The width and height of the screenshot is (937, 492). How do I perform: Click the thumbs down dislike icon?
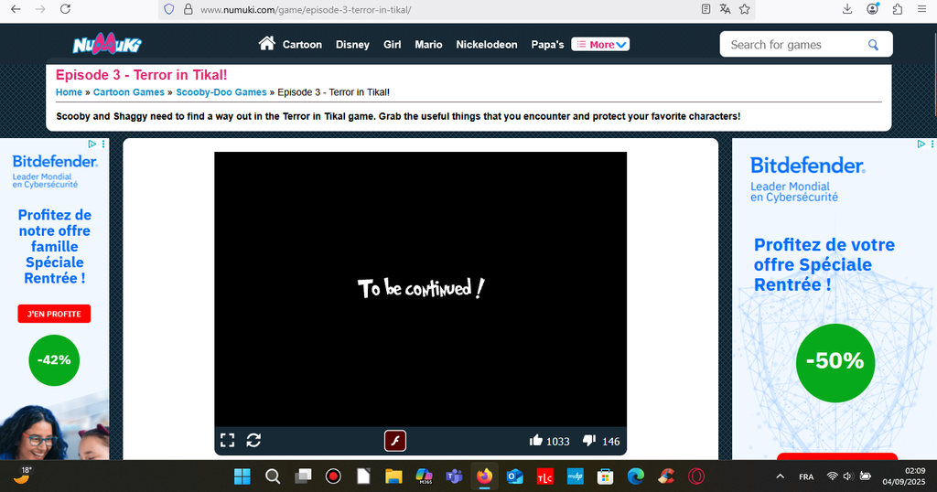(589, 441)
